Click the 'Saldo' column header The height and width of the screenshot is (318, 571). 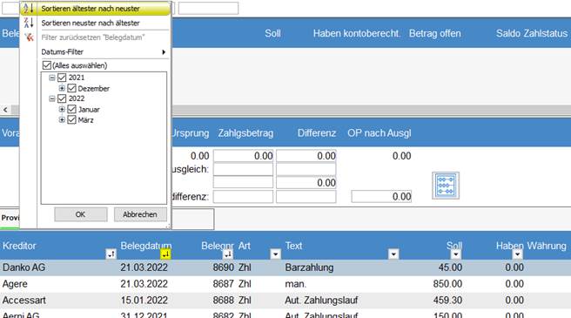click(508, 34)
